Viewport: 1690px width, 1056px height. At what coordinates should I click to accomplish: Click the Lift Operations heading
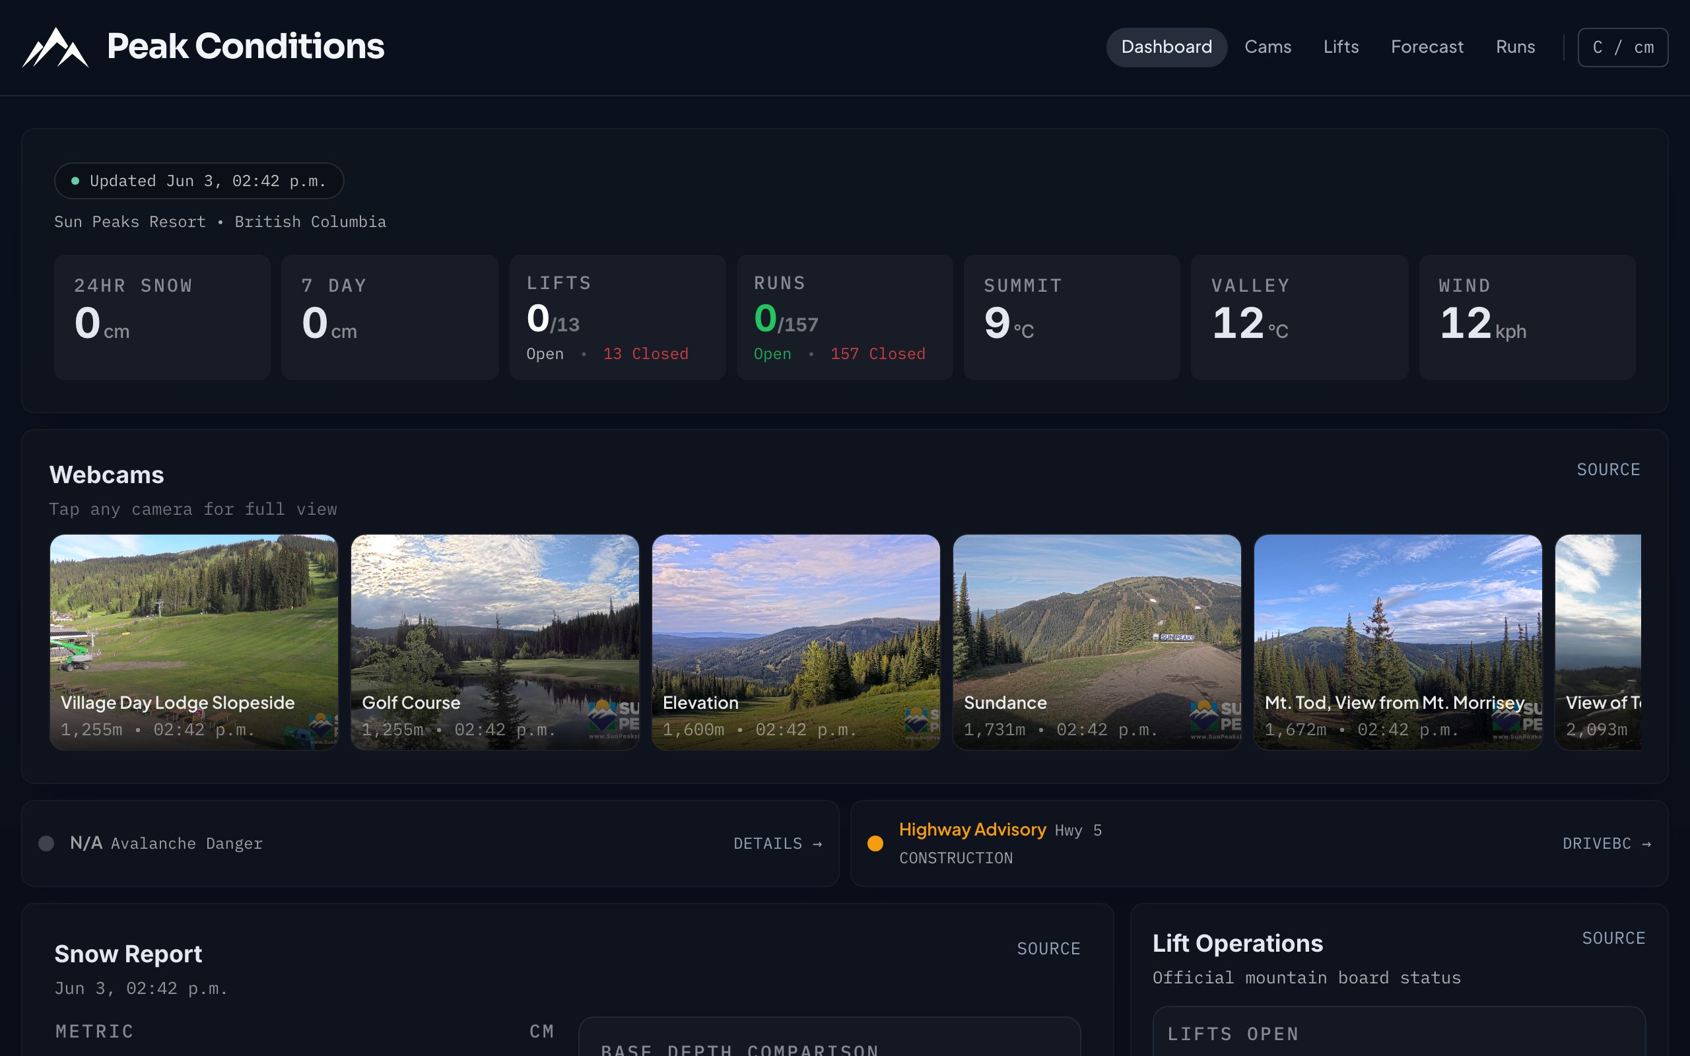1238,944
